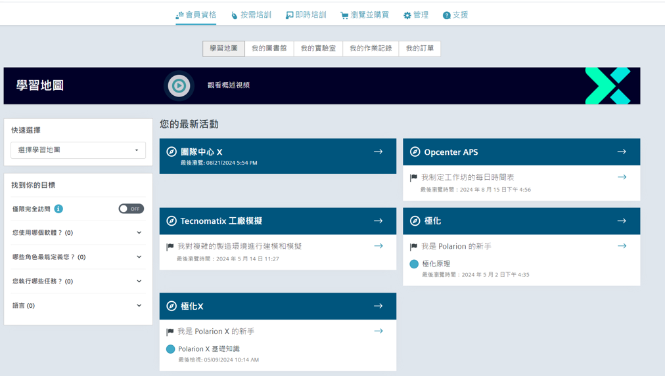Switch to the 我的訂單 tab
This screenshot has height=376, width=665.
coord(420,49)
